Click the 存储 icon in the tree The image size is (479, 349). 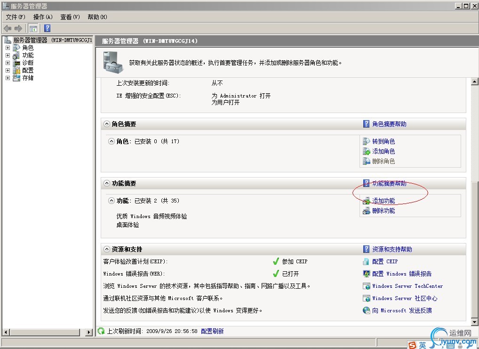pyautogui.click(x=16, y=78)
